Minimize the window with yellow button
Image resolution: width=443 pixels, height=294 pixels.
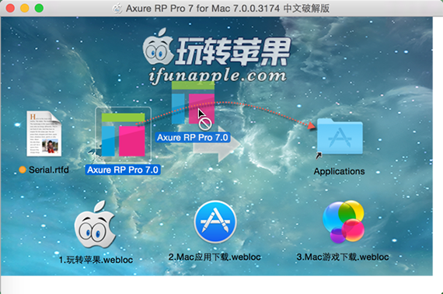pyautogui.click(x=25, y=9)
